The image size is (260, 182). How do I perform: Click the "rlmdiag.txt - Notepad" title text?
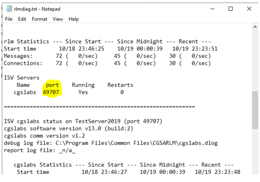(37, 9)
